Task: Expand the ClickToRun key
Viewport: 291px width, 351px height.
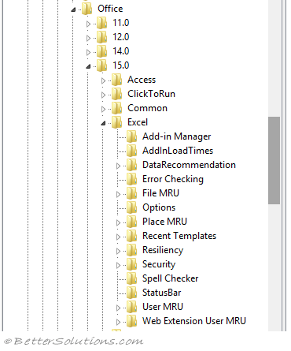Action: pyautogui.click(x=103, y=95)
